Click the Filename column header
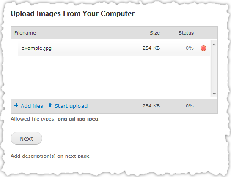 pos(25,33)
